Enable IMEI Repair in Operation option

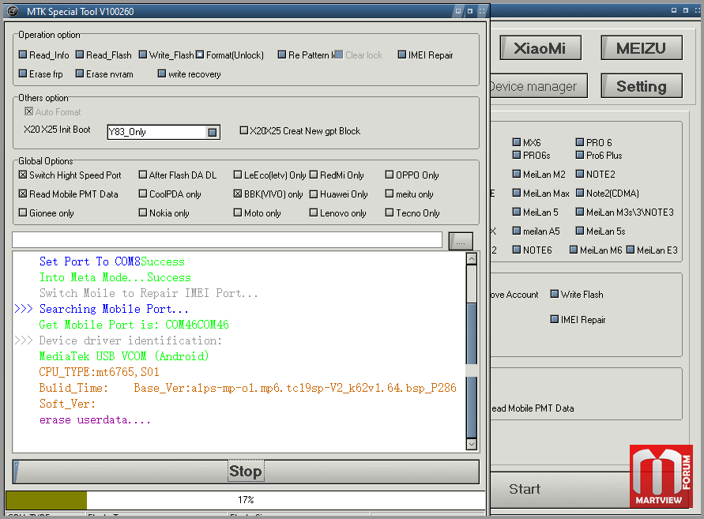pyautogui.click(x=402, y=55)
